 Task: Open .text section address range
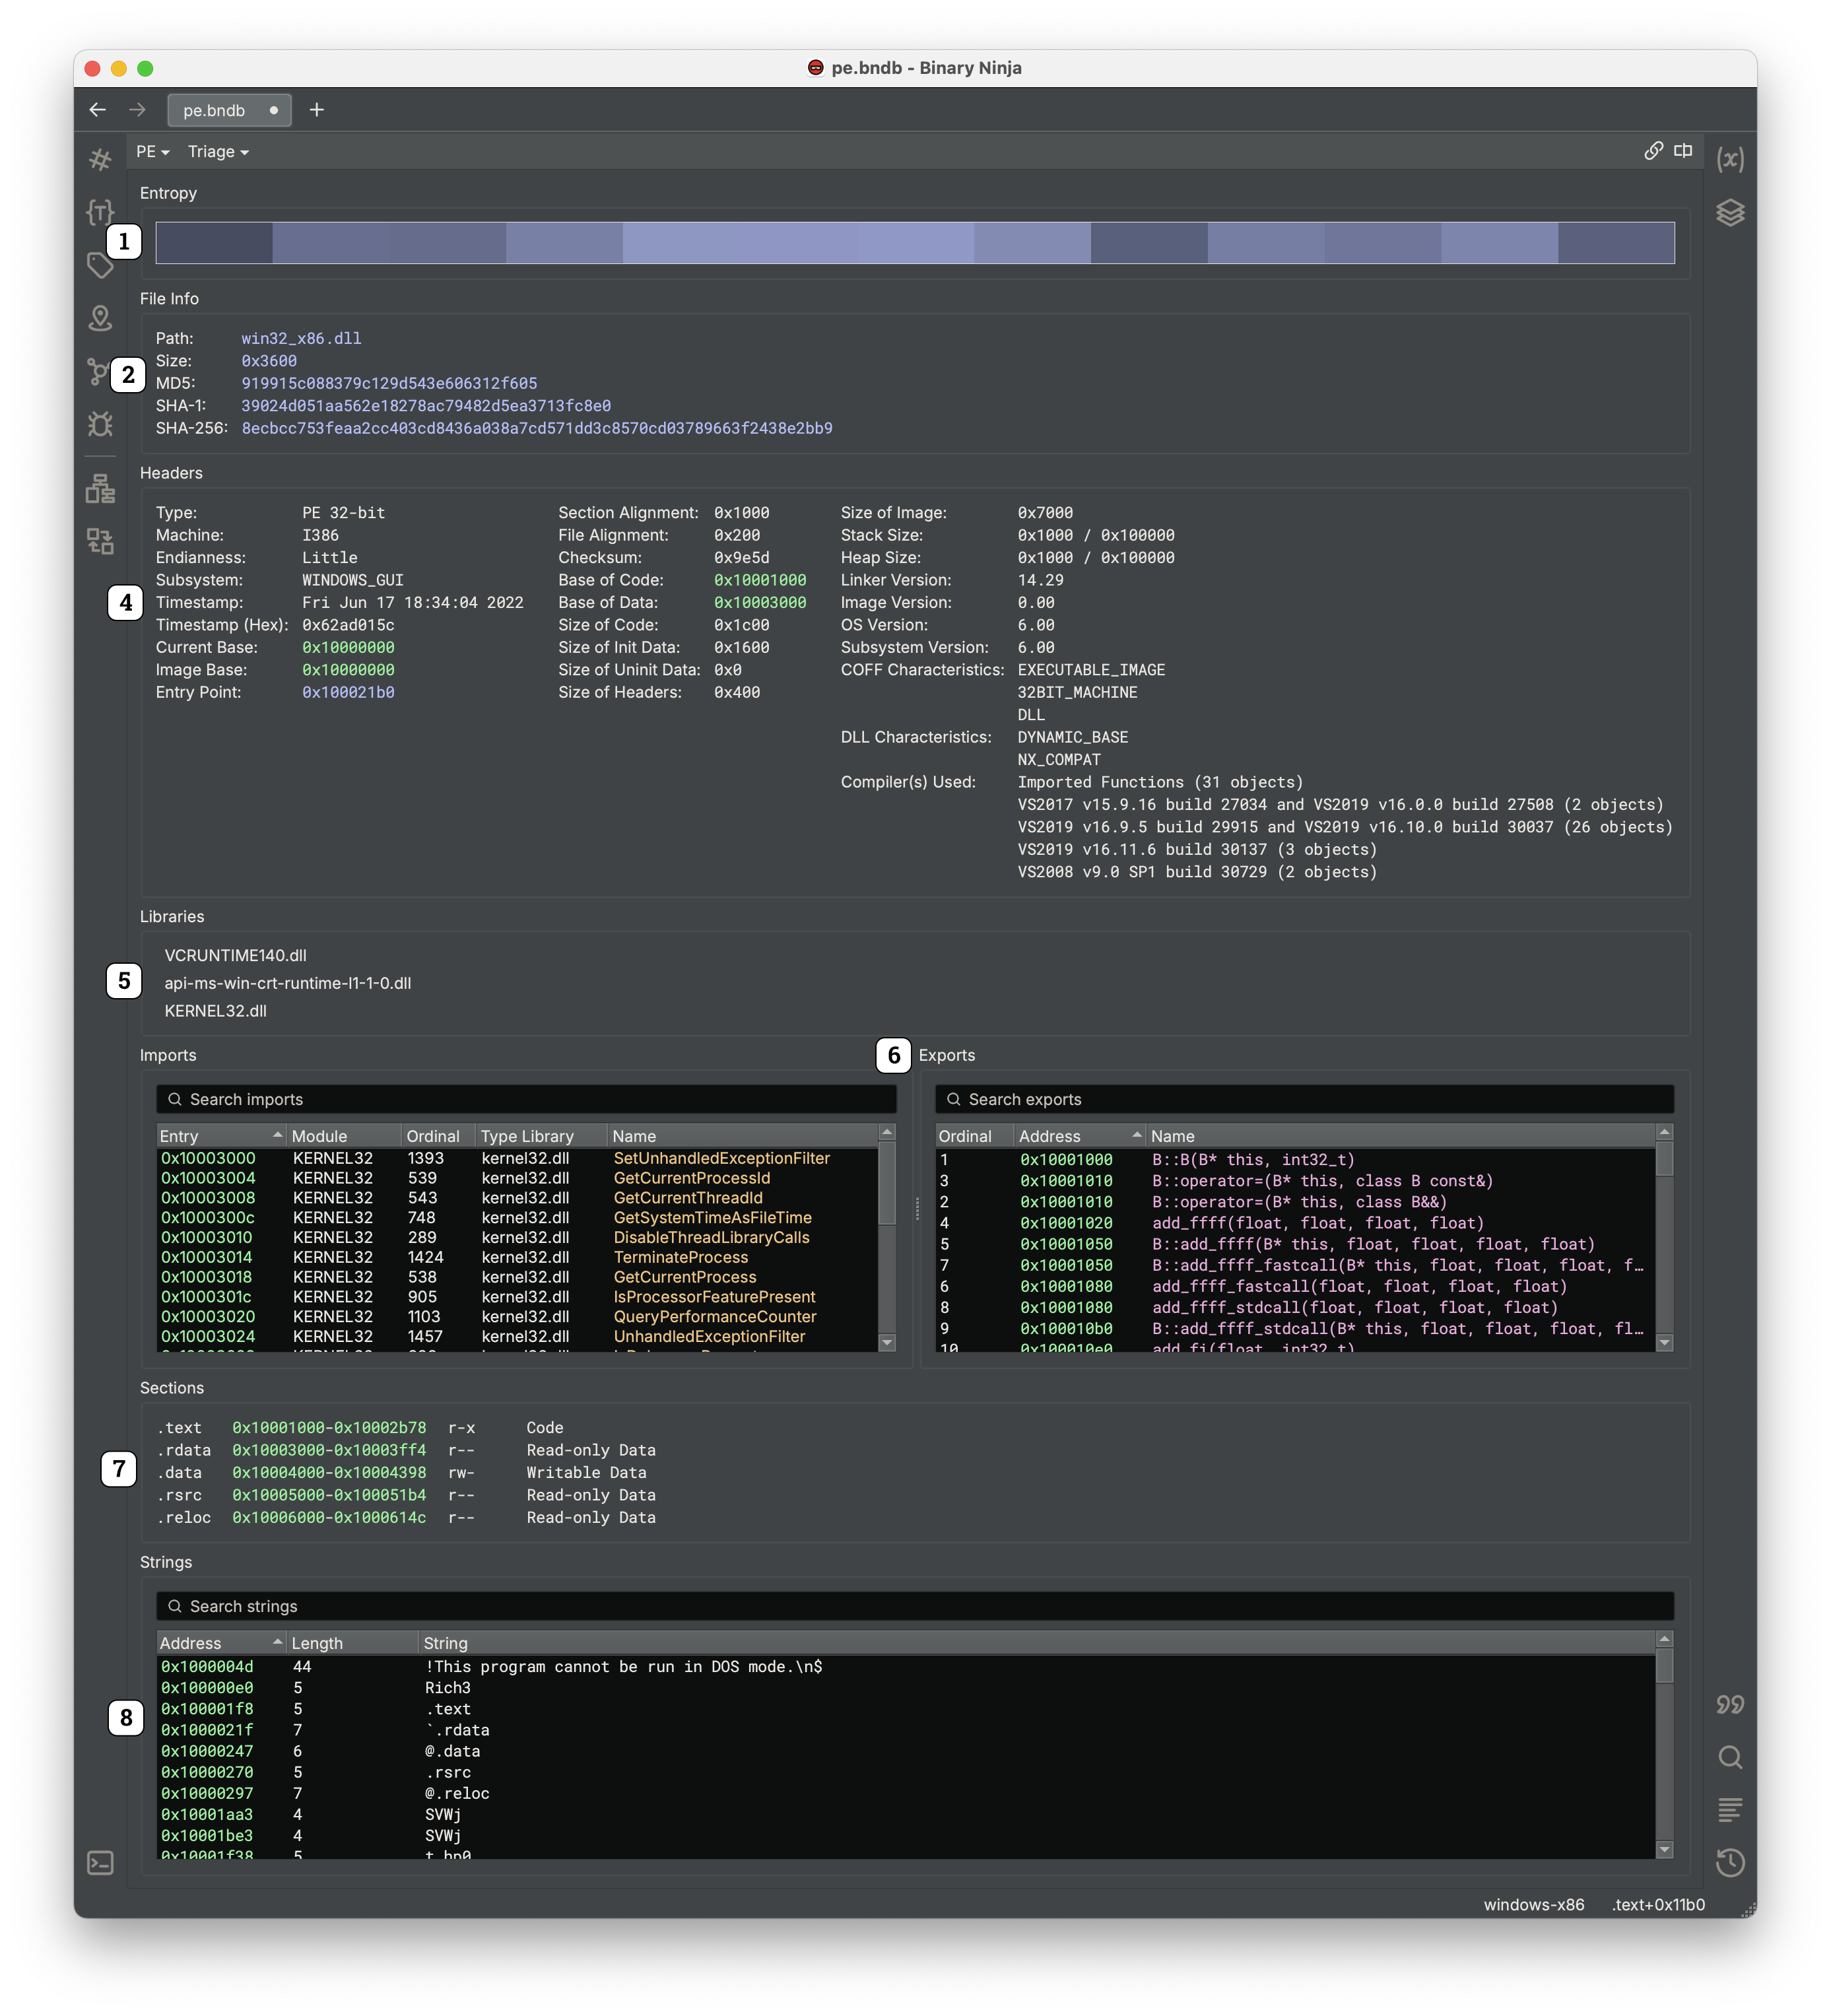tap(329, 1427)
